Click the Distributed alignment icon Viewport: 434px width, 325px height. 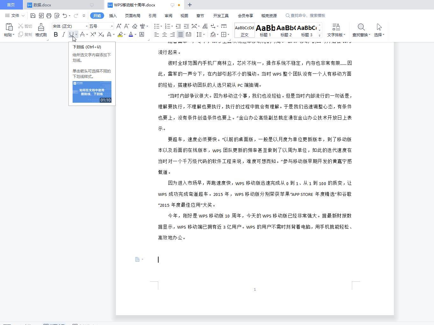tap(189, 34)
